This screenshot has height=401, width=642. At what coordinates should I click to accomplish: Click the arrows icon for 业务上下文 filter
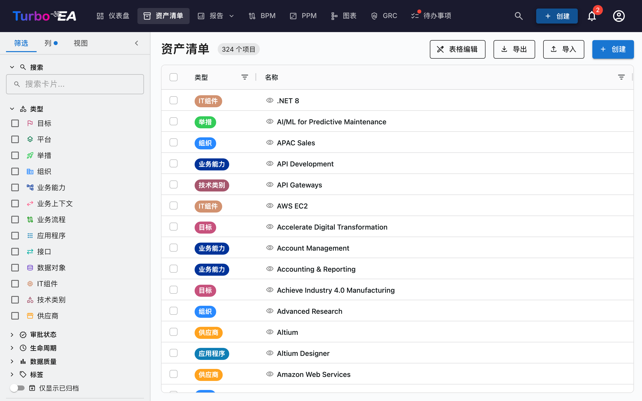[30, 204]
